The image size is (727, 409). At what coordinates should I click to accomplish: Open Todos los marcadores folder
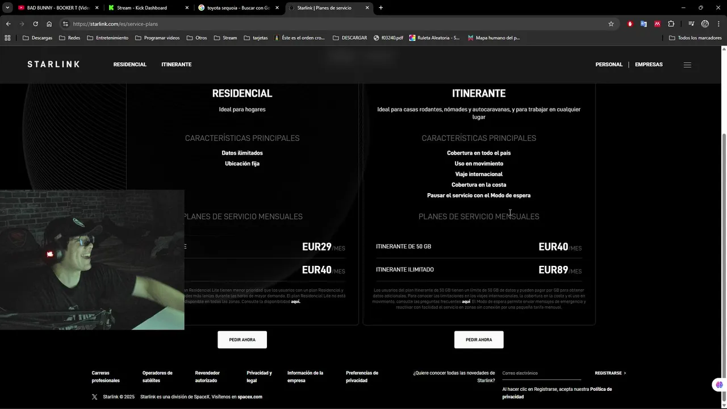[x=695, y=38]
